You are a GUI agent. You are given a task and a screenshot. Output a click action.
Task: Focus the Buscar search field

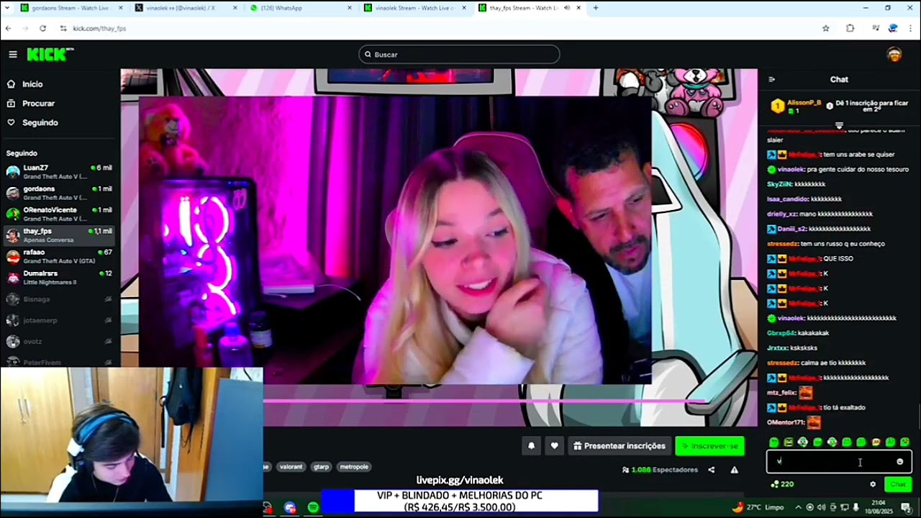coord(459,55)
